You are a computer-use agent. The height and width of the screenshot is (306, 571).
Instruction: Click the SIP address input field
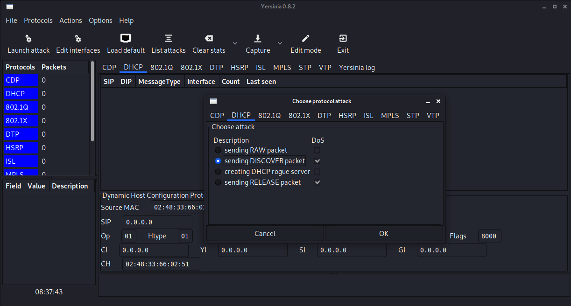point(157,222)
